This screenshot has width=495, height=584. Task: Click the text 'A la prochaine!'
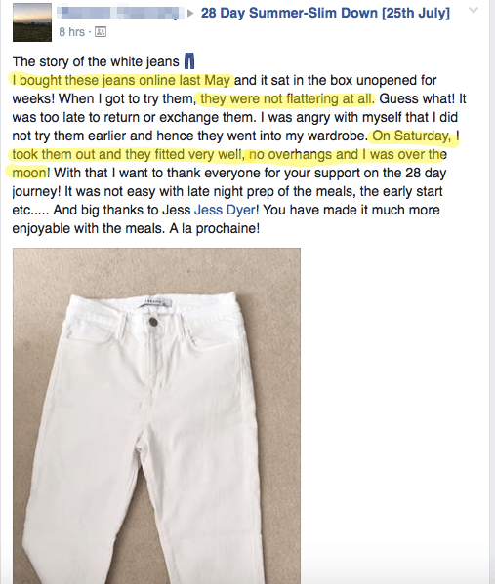pos(214,228)
